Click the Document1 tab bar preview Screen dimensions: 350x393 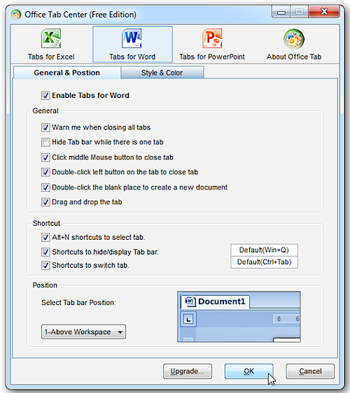239,317
